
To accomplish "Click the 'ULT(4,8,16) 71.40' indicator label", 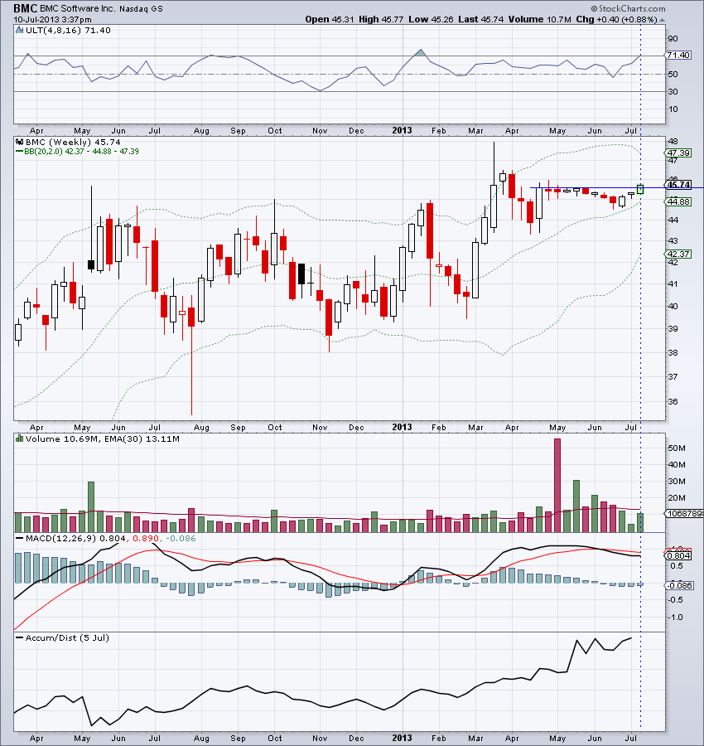I will pos(68,30).
